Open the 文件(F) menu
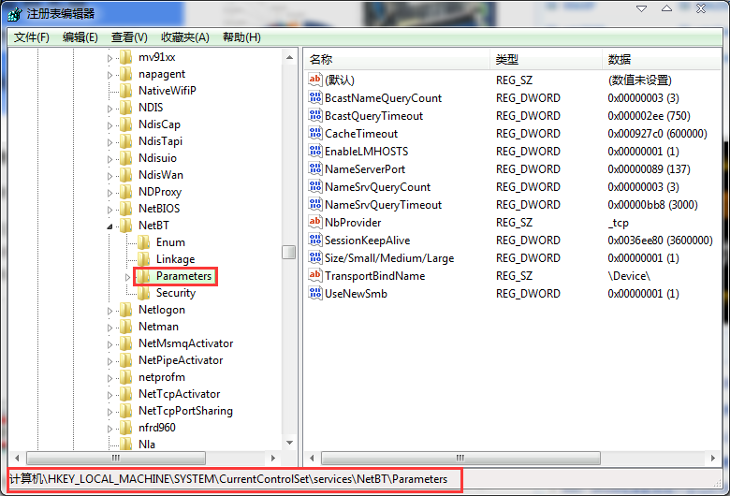 (31, 37)
